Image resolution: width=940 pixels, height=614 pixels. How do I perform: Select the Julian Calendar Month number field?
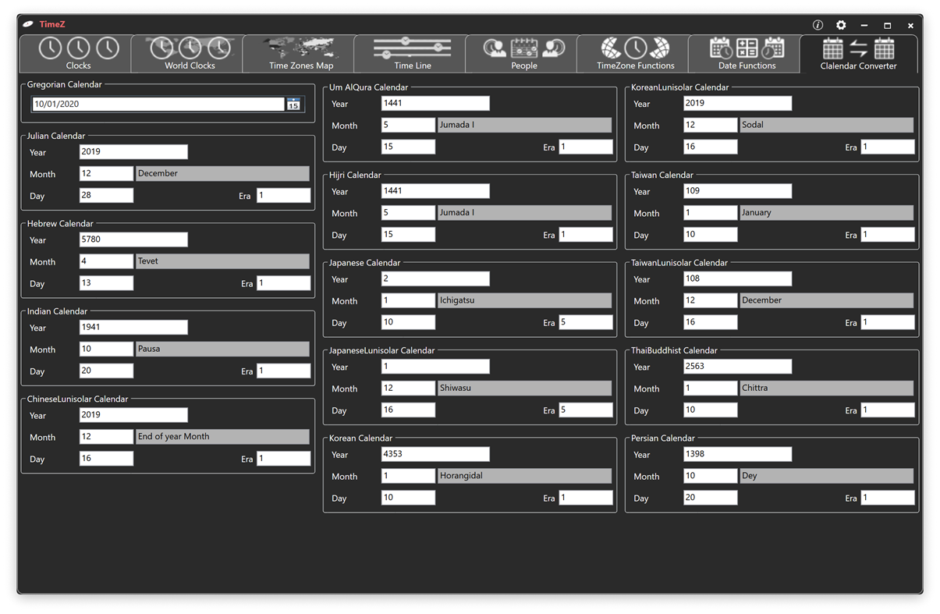pos(106,173)
